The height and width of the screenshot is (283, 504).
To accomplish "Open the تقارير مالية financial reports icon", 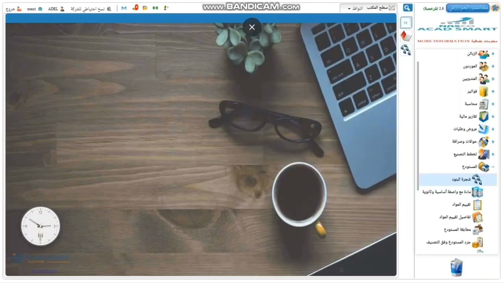I will (x=484, y=117).
